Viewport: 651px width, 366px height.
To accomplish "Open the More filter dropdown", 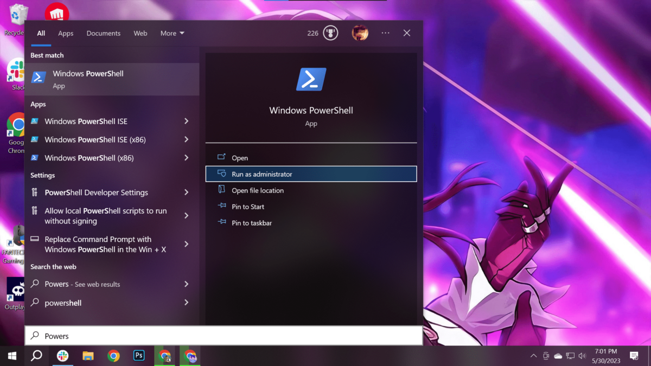I will [173, 33].
